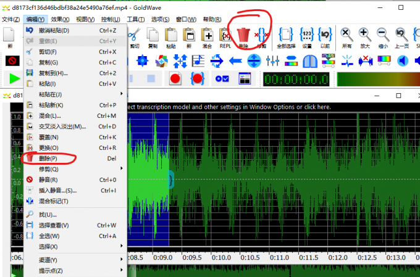Choose 撤消粘贴(D) from the edit menu

[75, 30]
